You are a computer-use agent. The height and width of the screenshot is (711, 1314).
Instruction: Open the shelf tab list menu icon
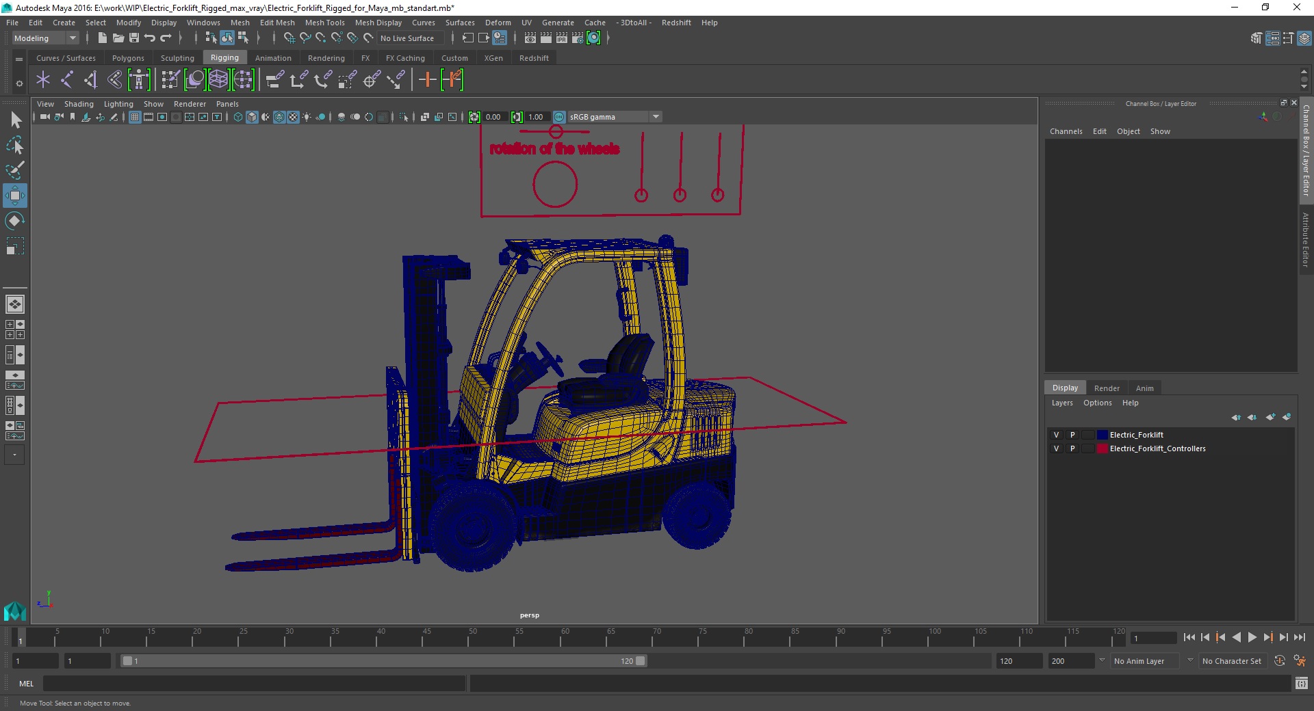(x=19, y=59)
